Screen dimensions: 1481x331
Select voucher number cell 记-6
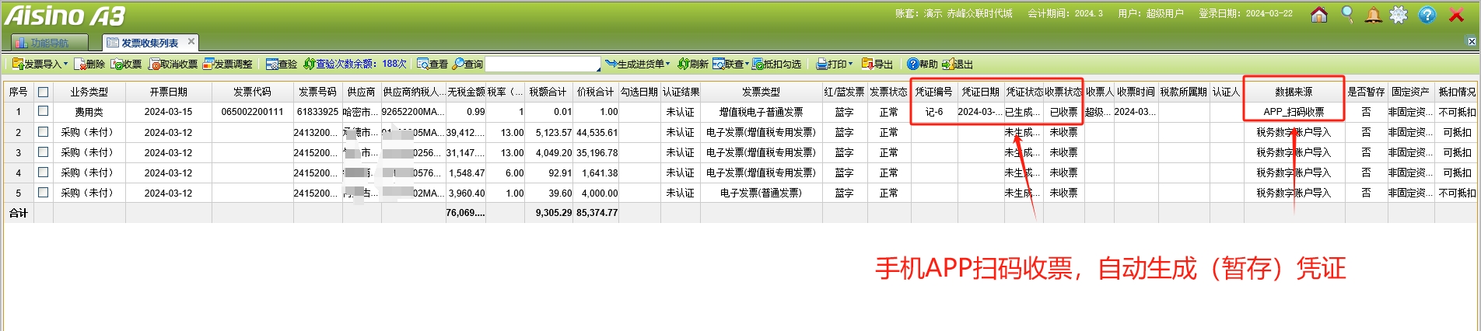click(933, 112)
